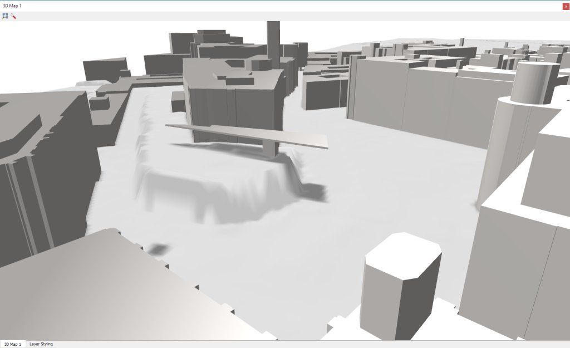Close the 3D Map 1 panel
Image resolution: width=570 pixels, height=348 pixels.
tap(566, 6)
